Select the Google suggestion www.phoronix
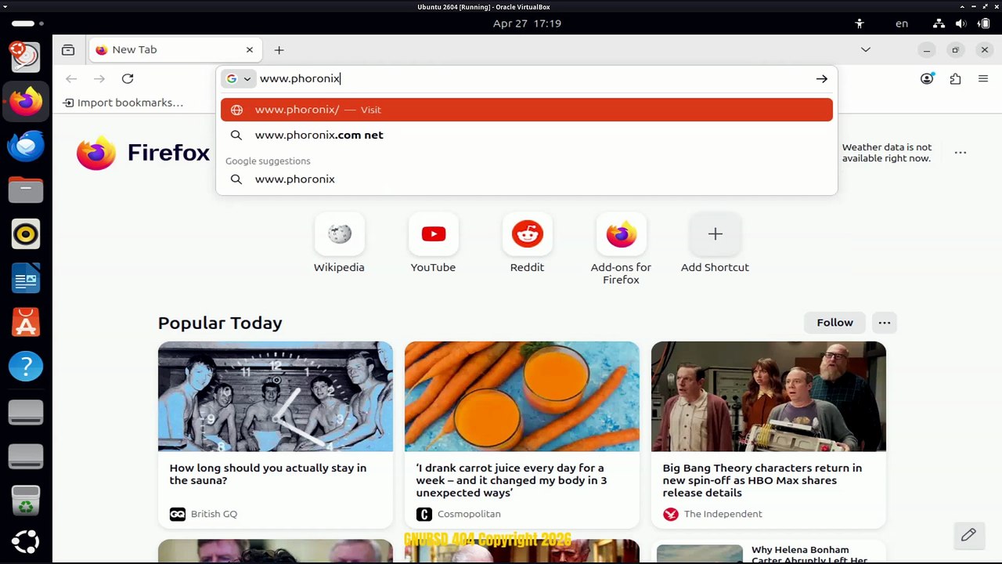 point(527,179)
